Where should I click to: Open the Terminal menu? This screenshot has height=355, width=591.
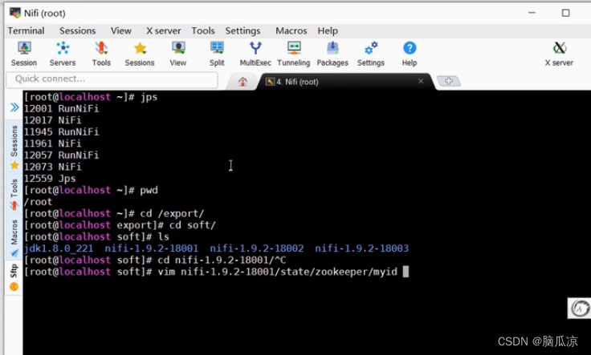coord(26,30)
